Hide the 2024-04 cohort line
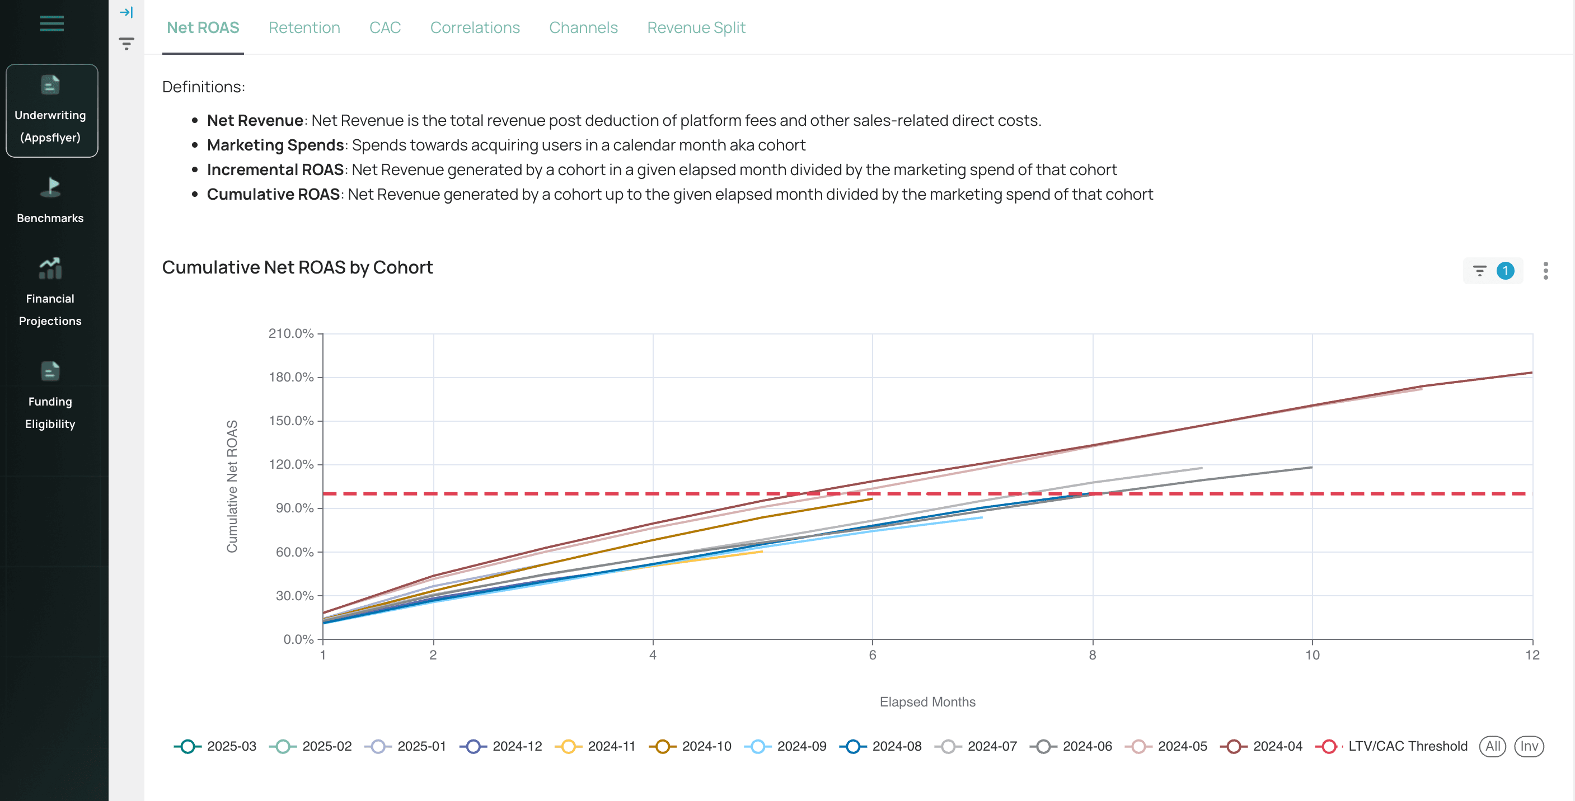1575x801 pixels. tap(1262, 746)
